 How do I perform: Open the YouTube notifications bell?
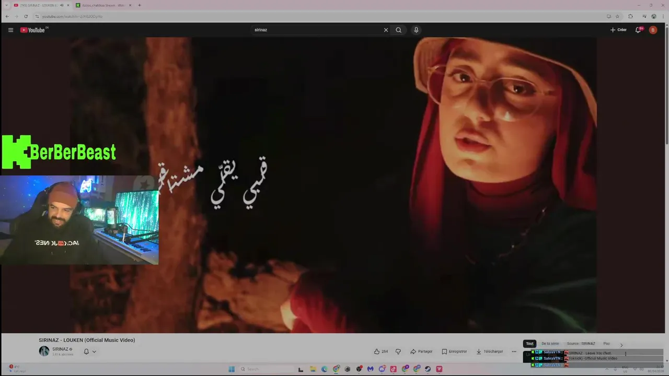[638, 30]
